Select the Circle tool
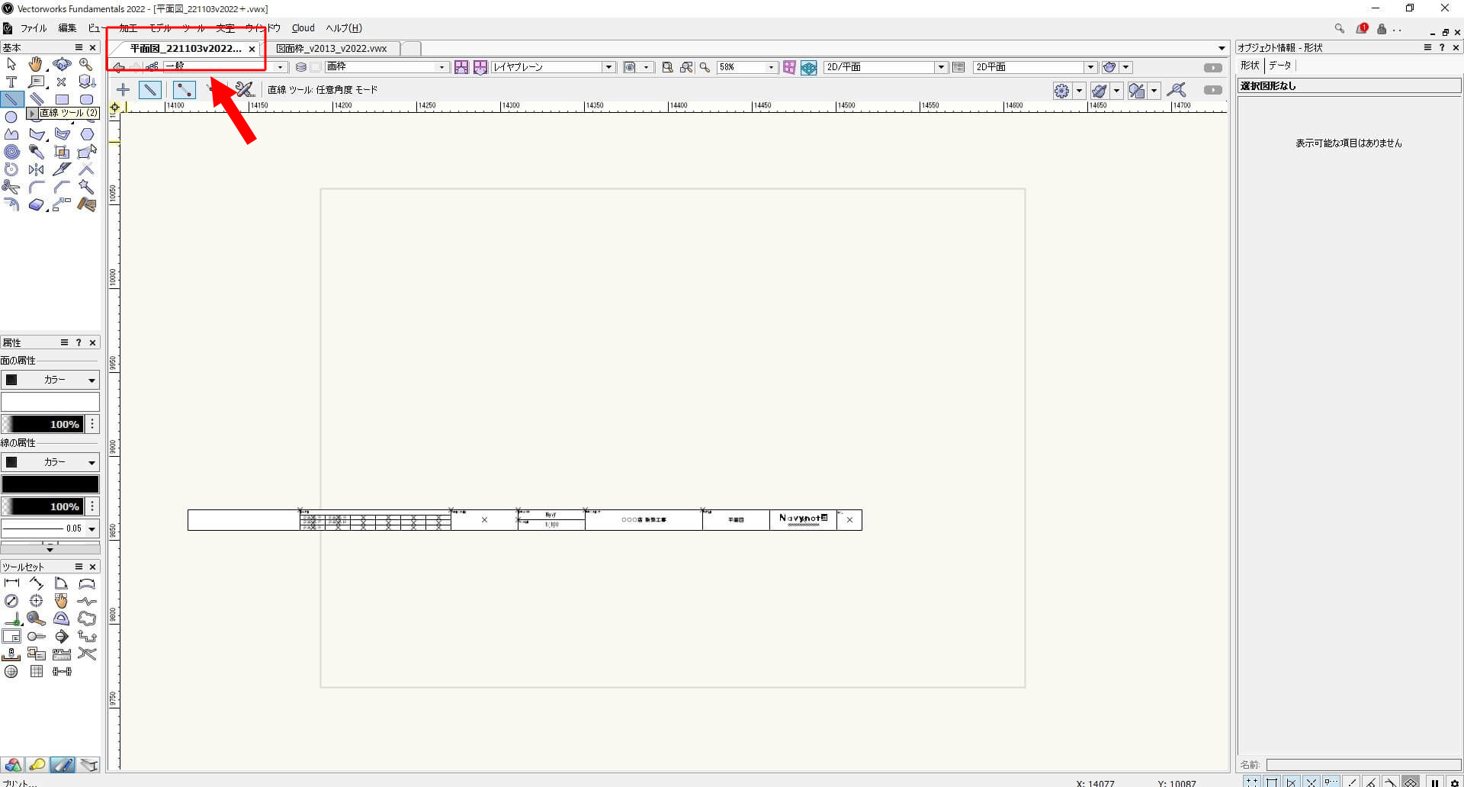The width and height of the screenshot is (1464, 787). tap(11, 117)
